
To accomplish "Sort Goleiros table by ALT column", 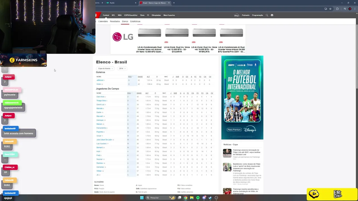I will [x=148, y=76].
